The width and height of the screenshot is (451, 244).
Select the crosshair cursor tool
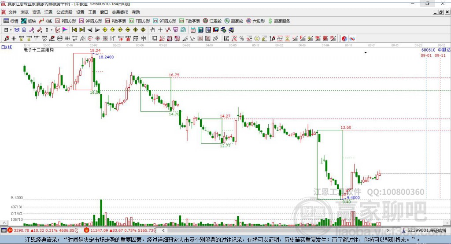[160, 30]
